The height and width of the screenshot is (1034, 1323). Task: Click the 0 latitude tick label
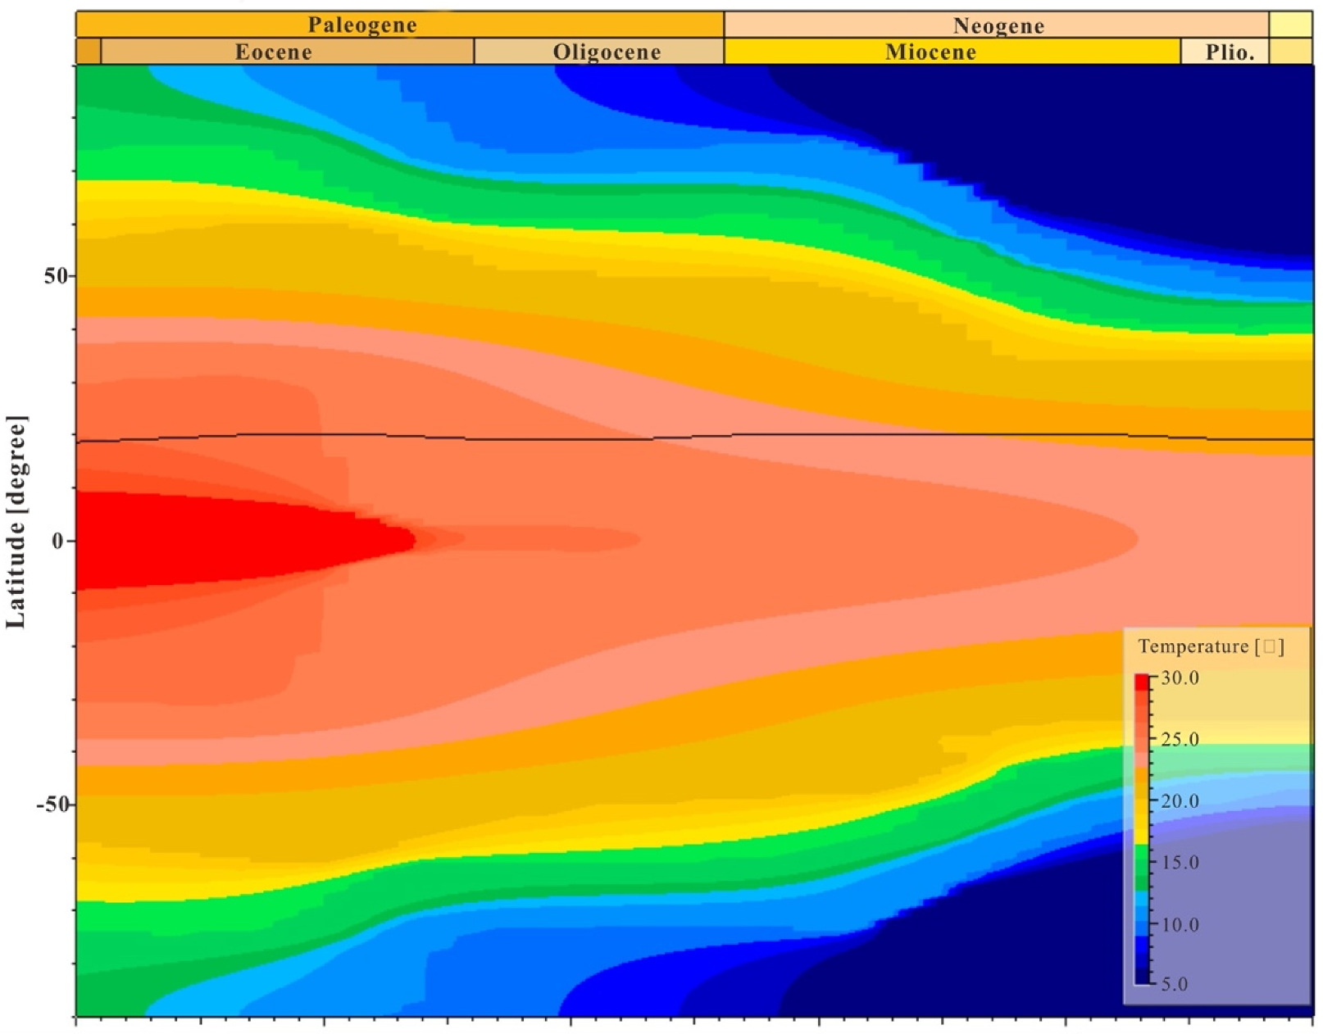pos(57,541)
